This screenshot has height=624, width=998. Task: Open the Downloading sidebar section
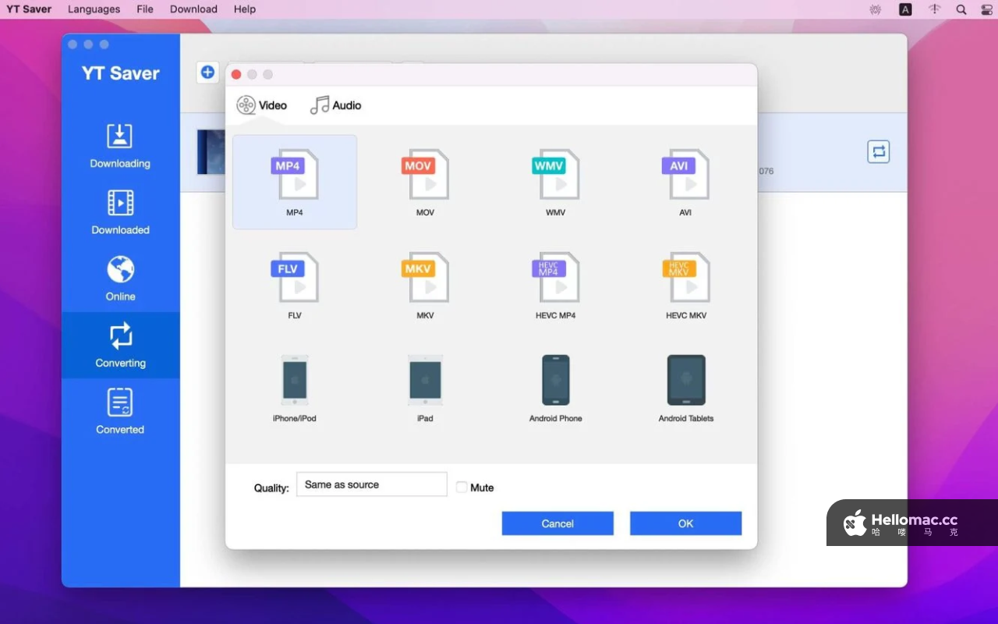[x=120, y=147]
